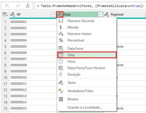146x113 pixels.
Task: Select cell 000000002
Action: (33, 28)
